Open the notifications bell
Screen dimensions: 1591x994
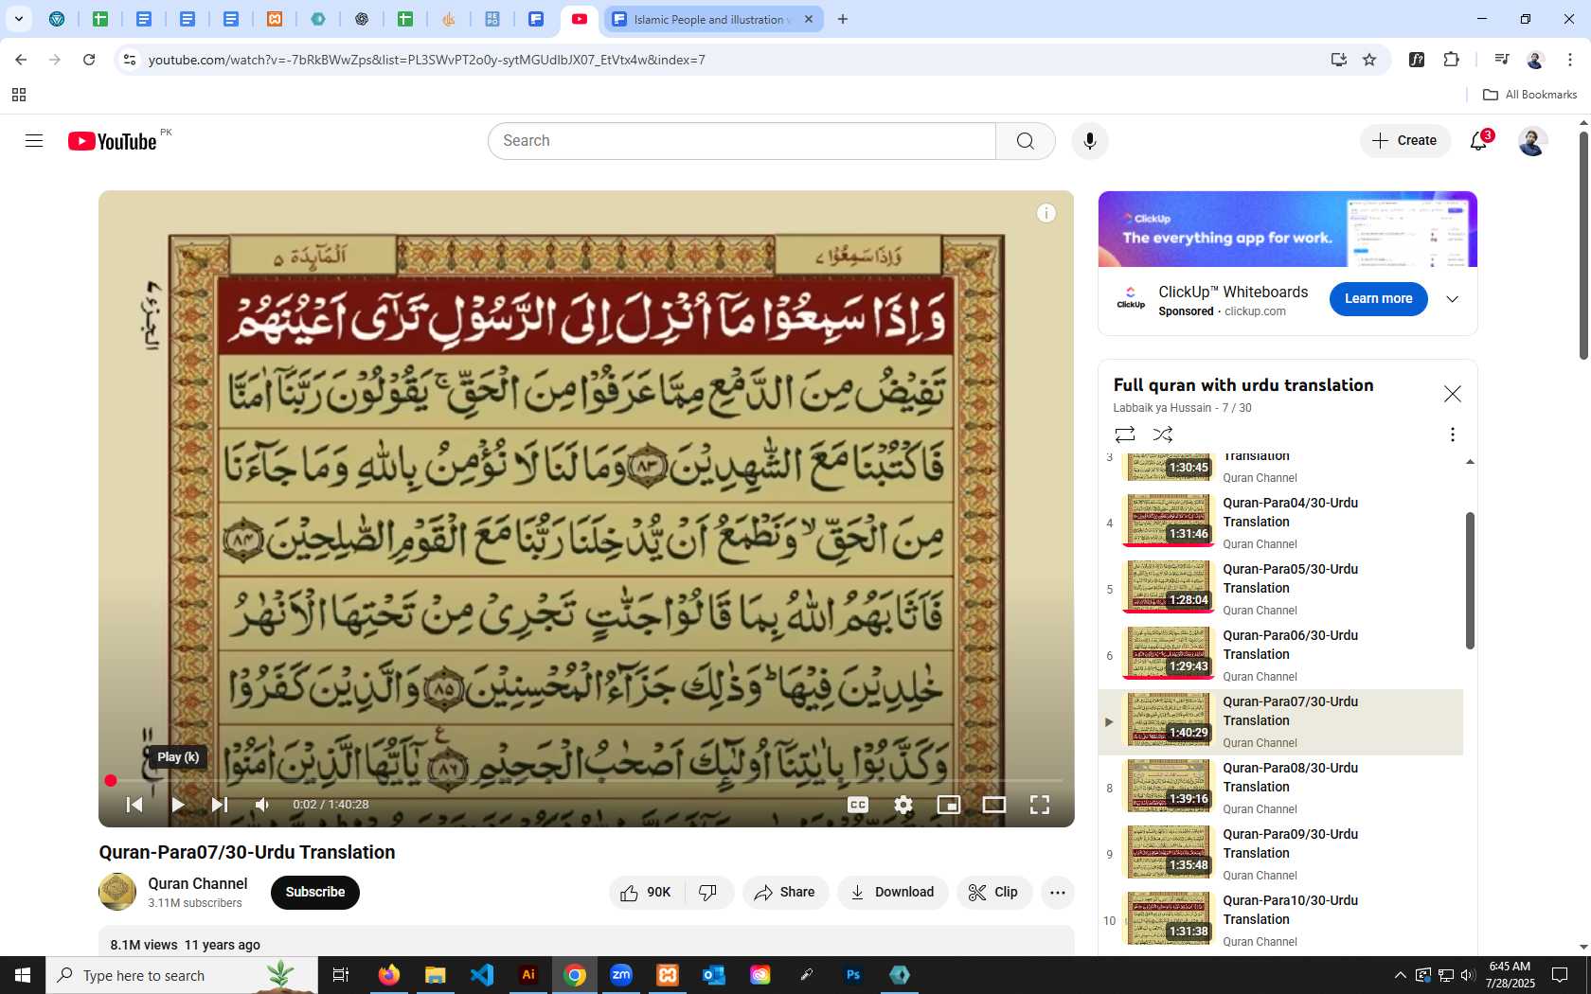pyautogui.click(x=1479, y=141)
